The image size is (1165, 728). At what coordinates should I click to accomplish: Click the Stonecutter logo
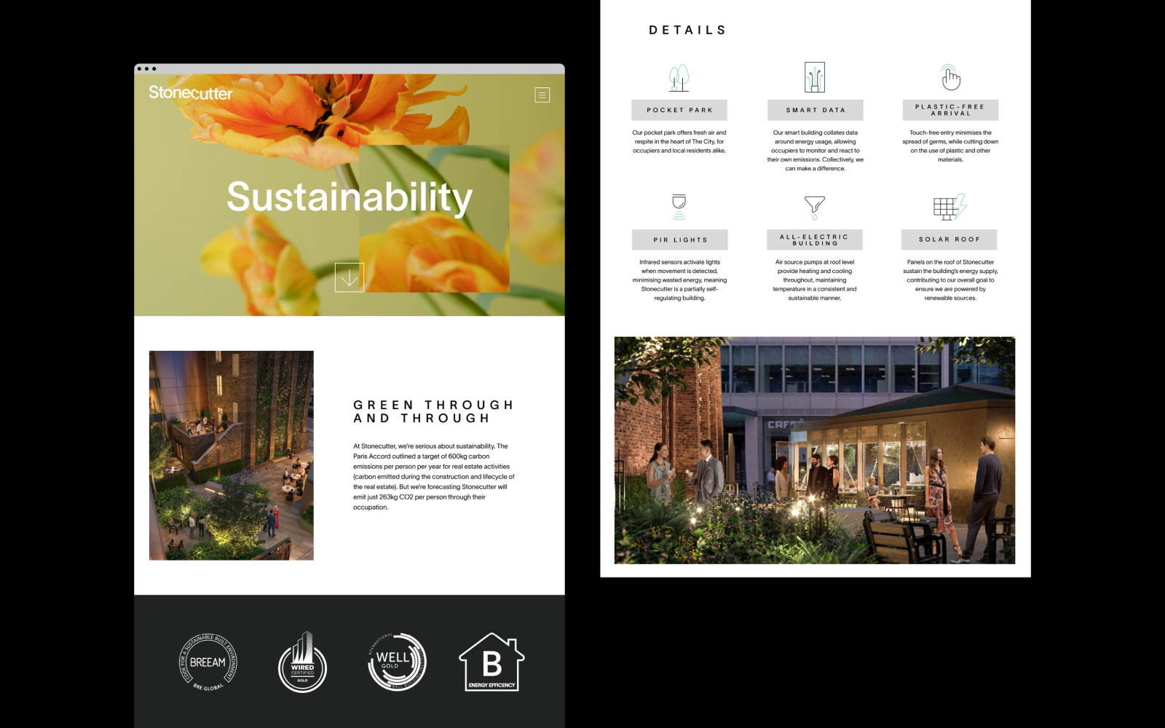coord(191,92)
